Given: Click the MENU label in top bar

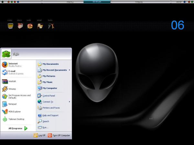Looking at the screenshot, I should 70,2.
